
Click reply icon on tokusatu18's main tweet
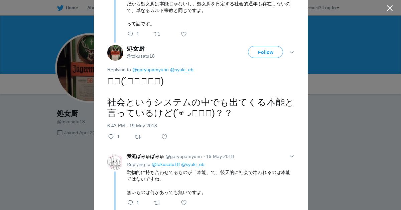pos(111,137)
